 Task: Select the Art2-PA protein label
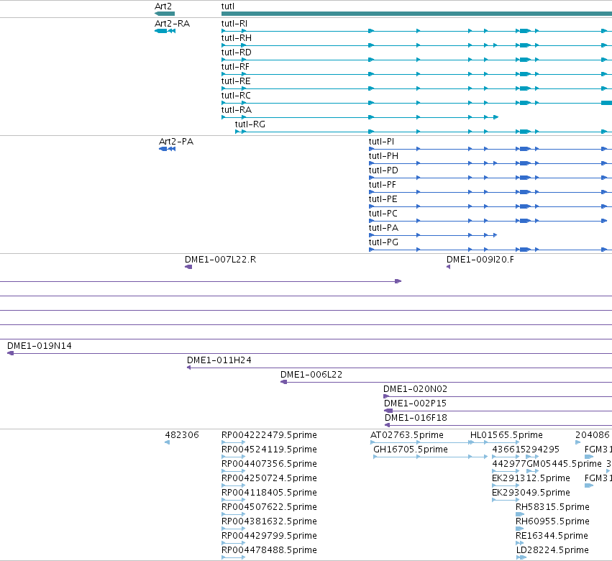176,141
